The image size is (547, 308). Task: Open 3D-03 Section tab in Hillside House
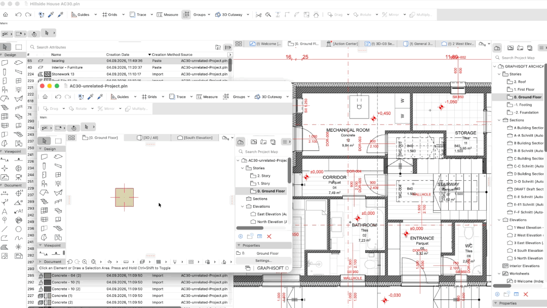coord(379,44)
